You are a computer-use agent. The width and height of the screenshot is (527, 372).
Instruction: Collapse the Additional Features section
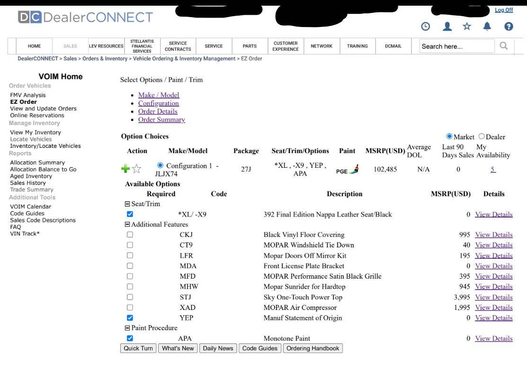coord(127,224)
